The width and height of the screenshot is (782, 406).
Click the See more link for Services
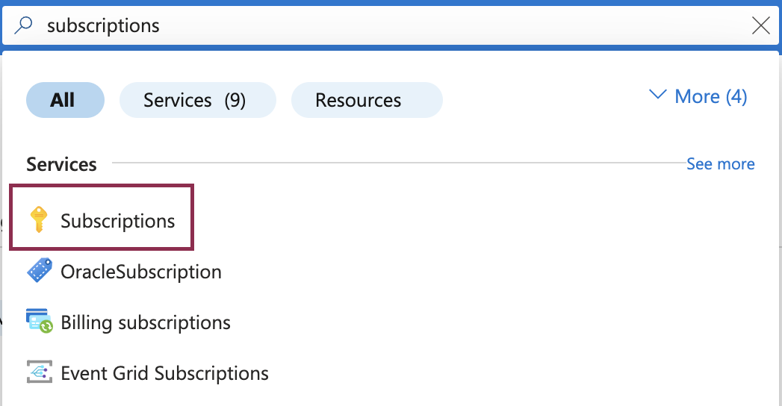720,164
